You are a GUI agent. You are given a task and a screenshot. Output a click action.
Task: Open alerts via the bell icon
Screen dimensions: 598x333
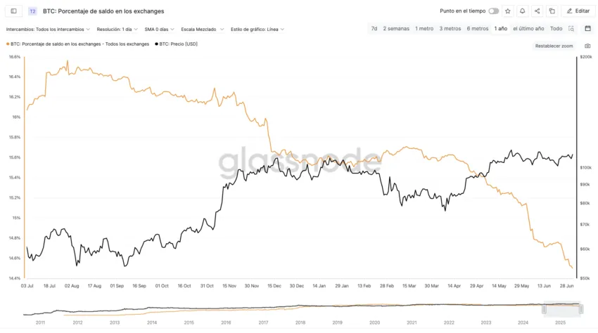522,11
